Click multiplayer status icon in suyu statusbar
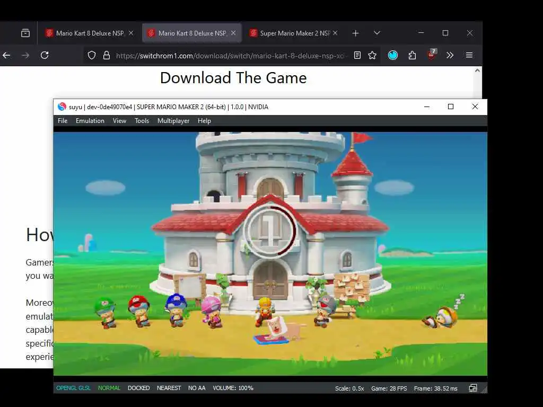The height and width of the screenshot is (407, 543). pos(472,388)
